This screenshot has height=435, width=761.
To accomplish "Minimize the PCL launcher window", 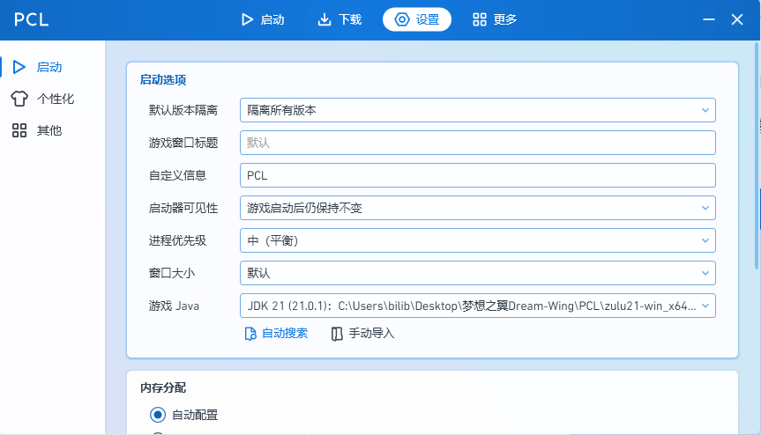I will (708, 19).
